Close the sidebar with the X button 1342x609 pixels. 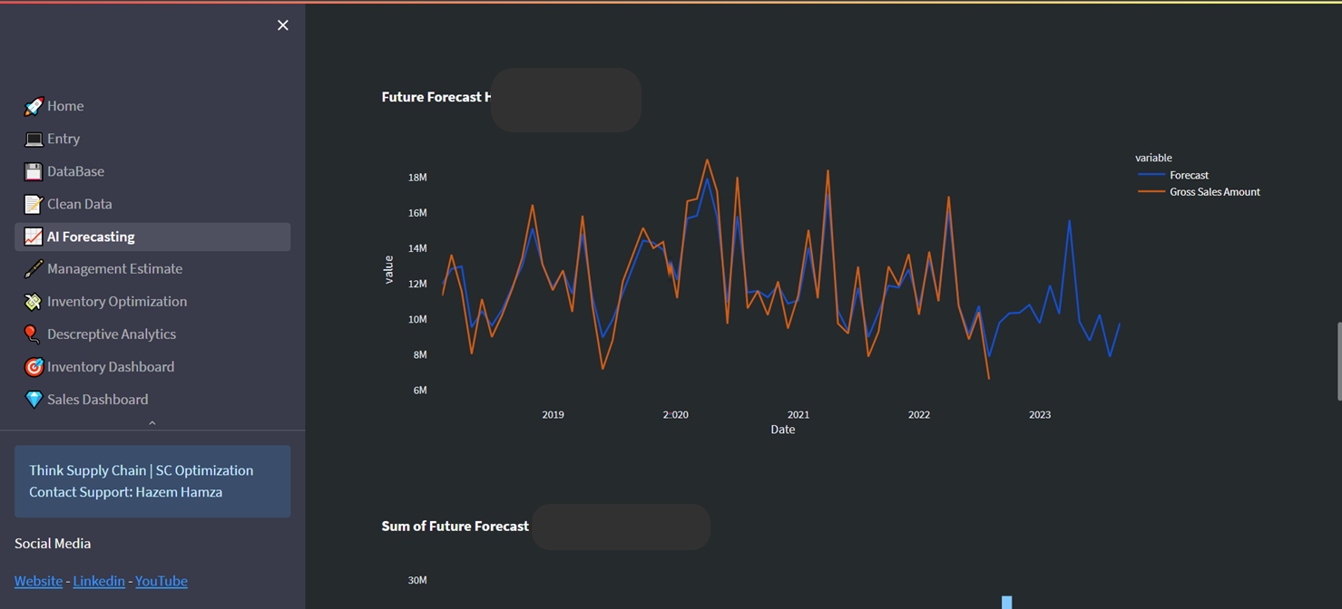pos(282,24)
